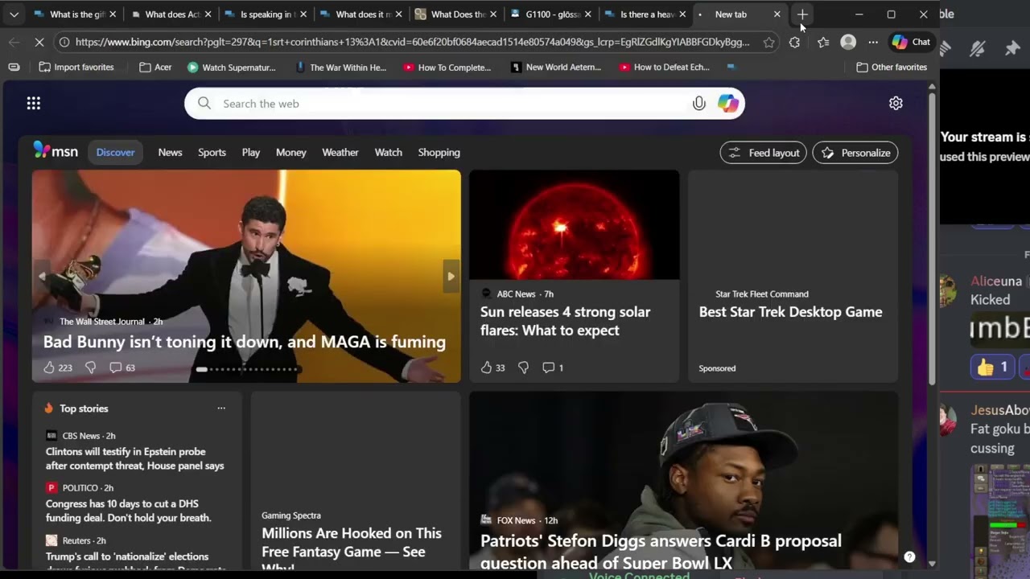Select the Play feed tab

point(251,153)
